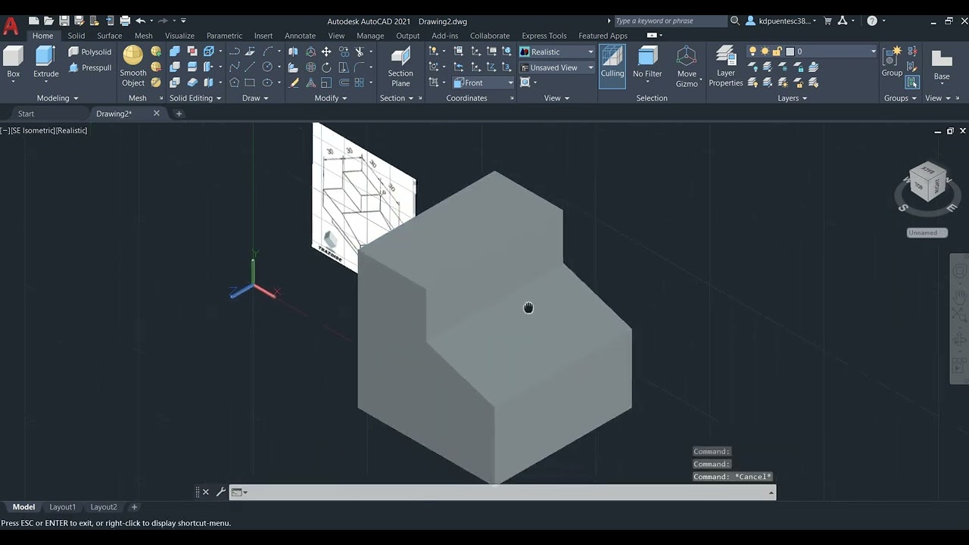Click the Realistic viewport style label

[73, 131]
